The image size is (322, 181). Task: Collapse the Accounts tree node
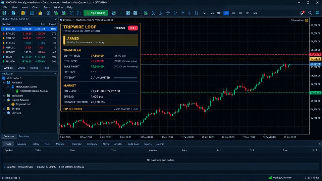pyautogui.click(x=4, y=82)
